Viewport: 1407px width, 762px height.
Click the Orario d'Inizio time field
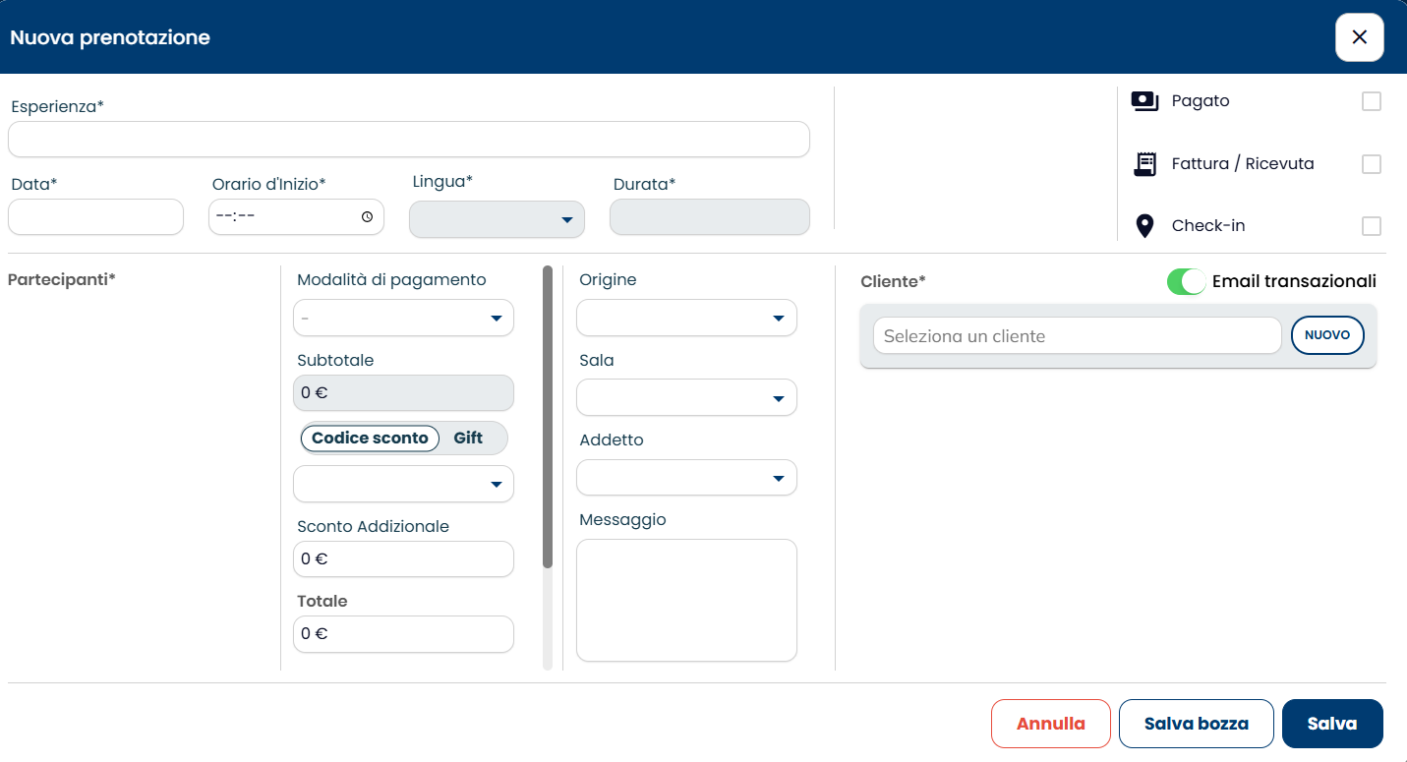[296, 216]
